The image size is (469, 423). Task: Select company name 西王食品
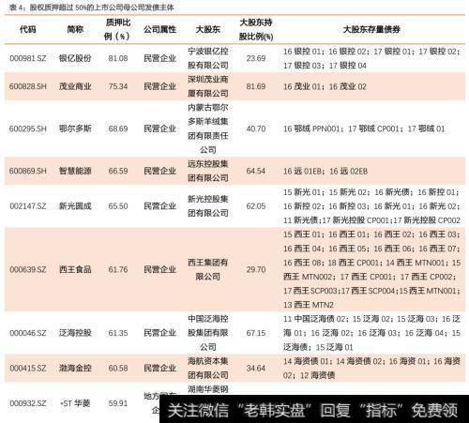(75, 269)
